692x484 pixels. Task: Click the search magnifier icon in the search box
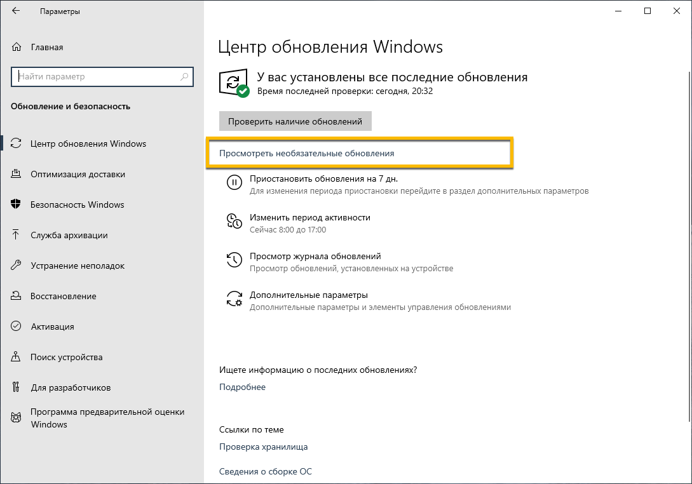click(x=184, y=77)
